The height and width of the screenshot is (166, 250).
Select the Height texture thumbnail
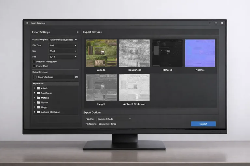click(102, 88)
